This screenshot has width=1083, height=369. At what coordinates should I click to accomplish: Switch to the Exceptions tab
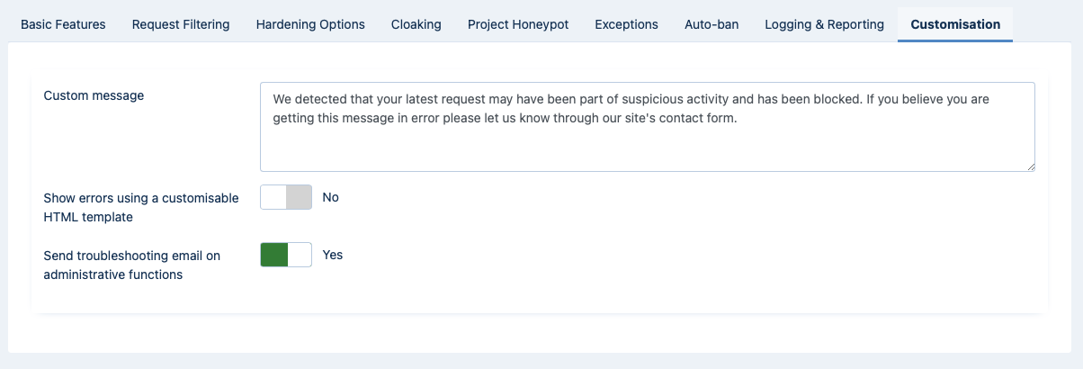click(627, 24)
